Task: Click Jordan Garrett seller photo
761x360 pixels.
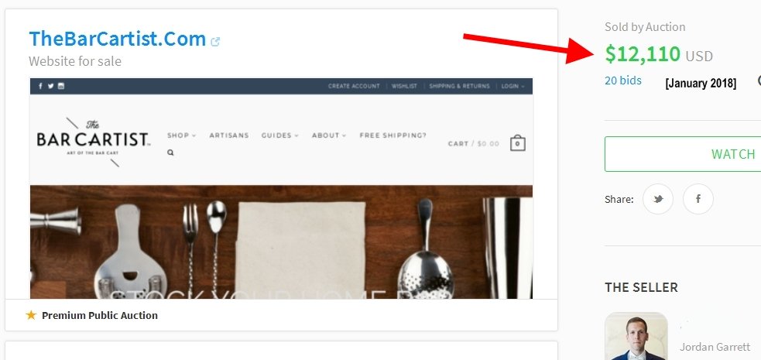Action: [636, 337]
